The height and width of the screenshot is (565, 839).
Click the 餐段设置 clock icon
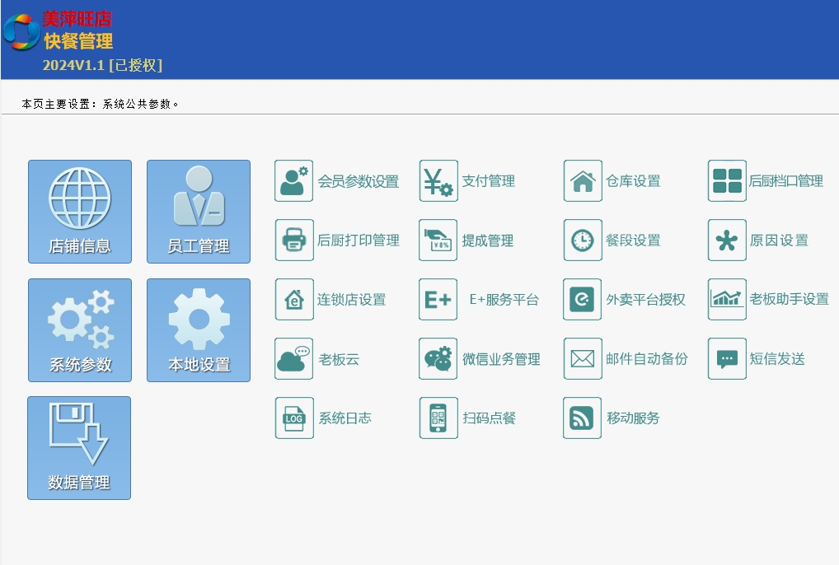coord(583,240)
